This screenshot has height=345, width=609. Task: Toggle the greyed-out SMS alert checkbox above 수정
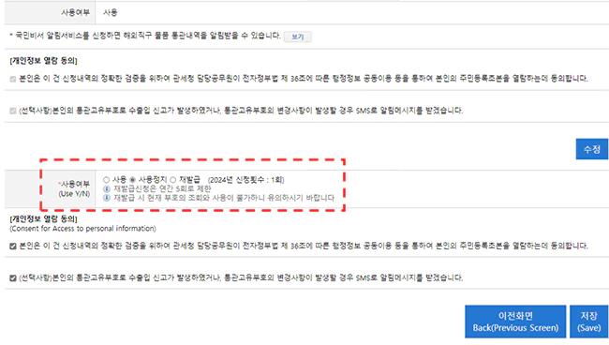pos(13,112)
